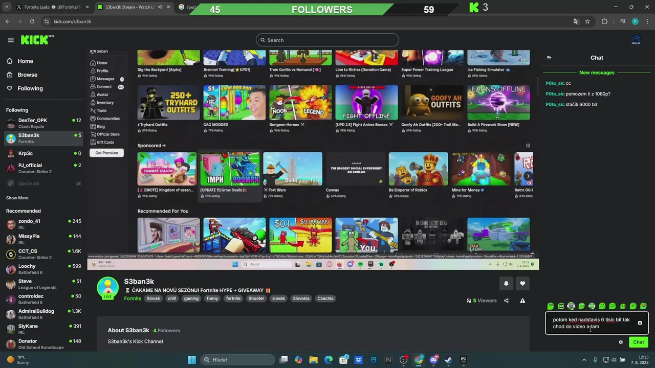Viewport: 655px width, 368px height.
Task: Open the Krp3c followed channel
Action: [43, 153]
